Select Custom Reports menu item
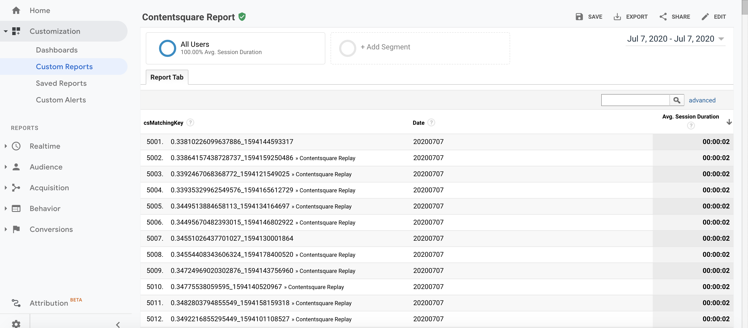This screenshot has height=328, width=748. [x=64, y=67]
